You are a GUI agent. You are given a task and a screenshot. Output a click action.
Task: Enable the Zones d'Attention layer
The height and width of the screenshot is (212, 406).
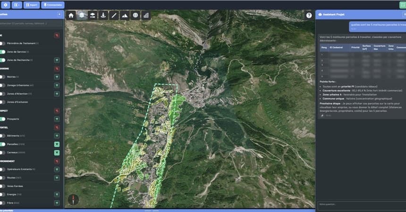click(x=2, y=94)
